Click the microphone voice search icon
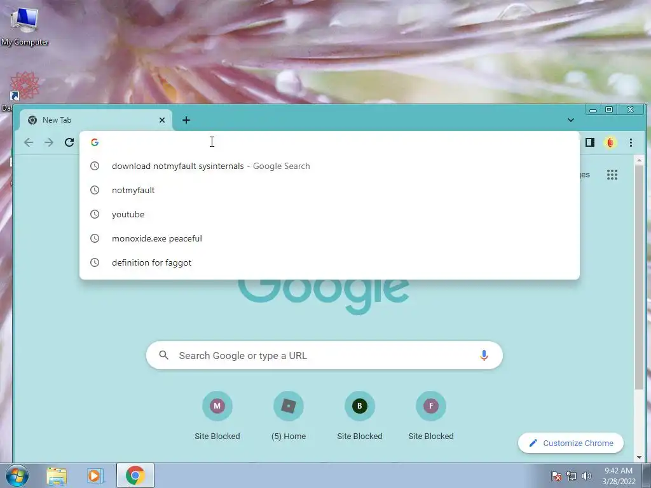This screenshot has height=488, width=651. click(x=484, y=355)
